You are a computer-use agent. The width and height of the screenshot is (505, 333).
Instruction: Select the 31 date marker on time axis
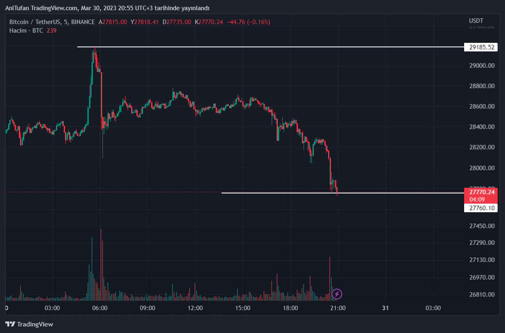click(385, 308)
